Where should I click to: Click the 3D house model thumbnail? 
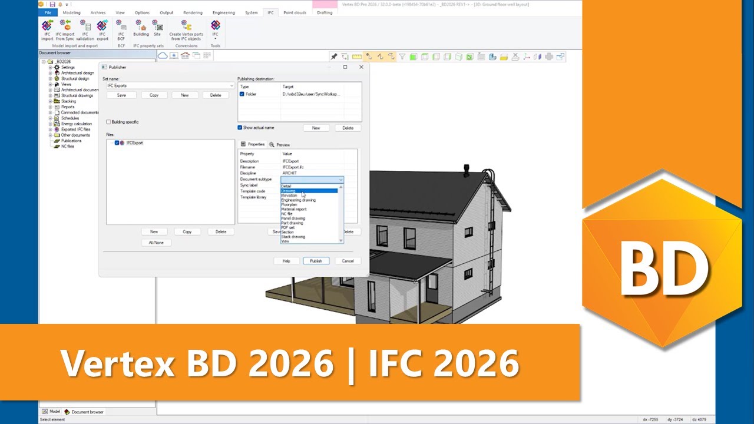[x=389, y=244]
